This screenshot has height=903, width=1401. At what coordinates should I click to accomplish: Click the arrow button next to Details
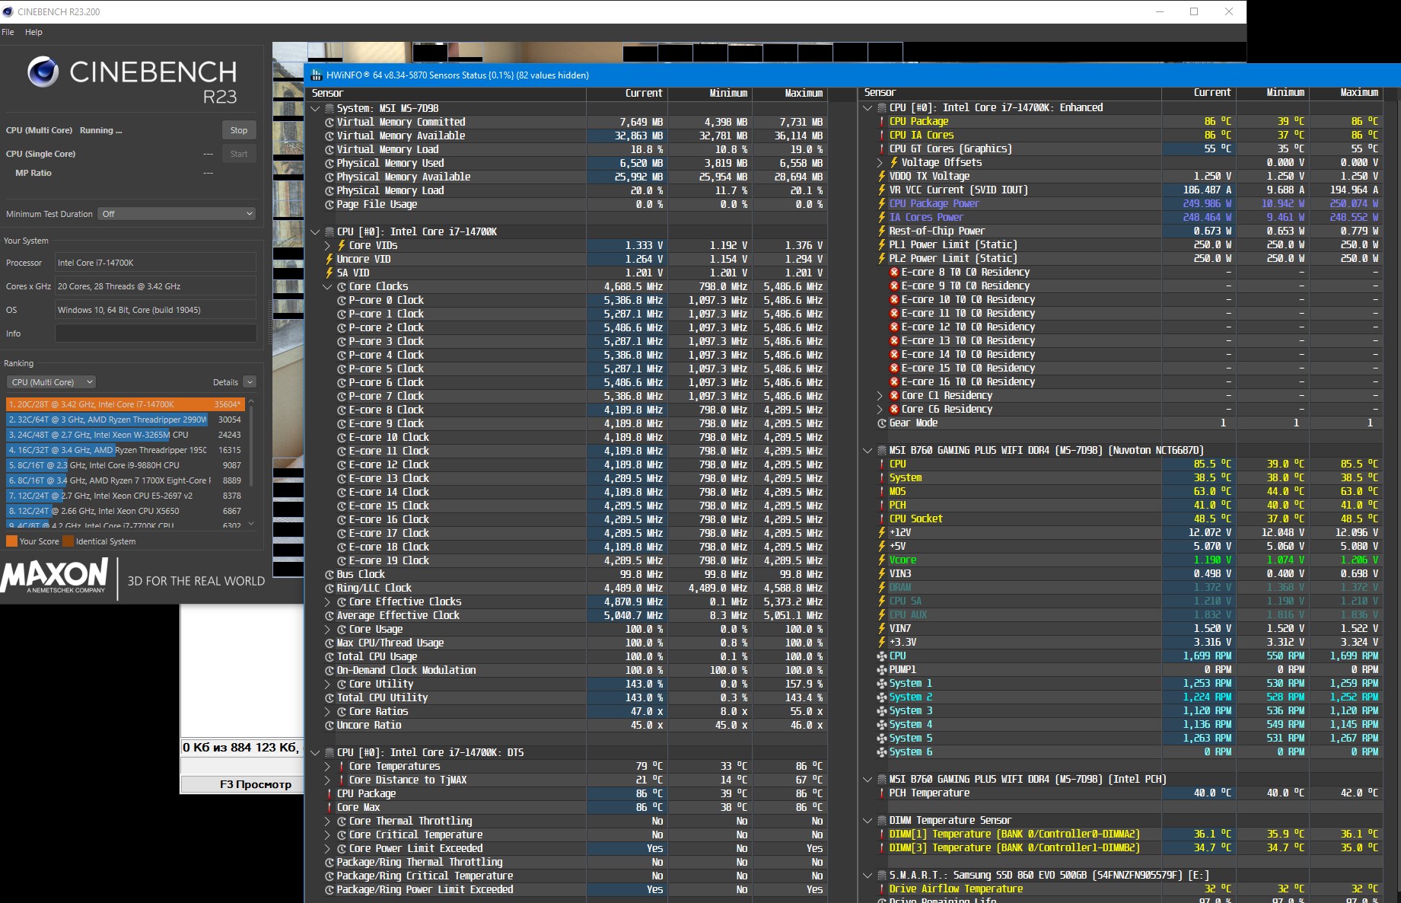(x=250, y=382)
